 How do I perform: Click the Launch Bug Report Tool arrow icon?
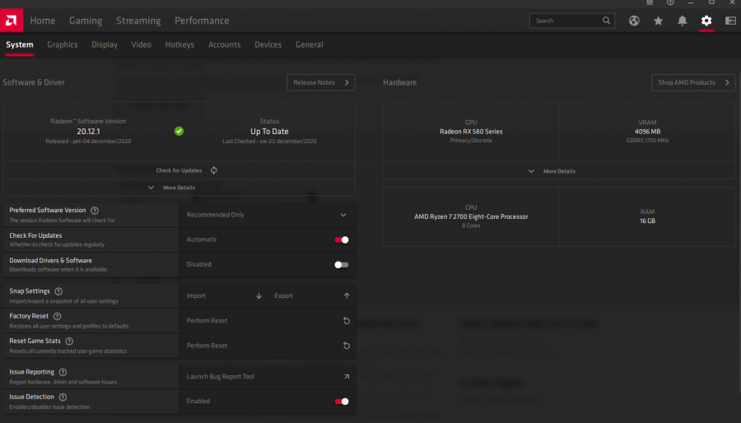point(347,377)
